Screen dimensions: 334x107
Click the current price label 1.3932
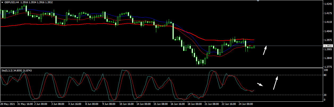click(328, 46)
